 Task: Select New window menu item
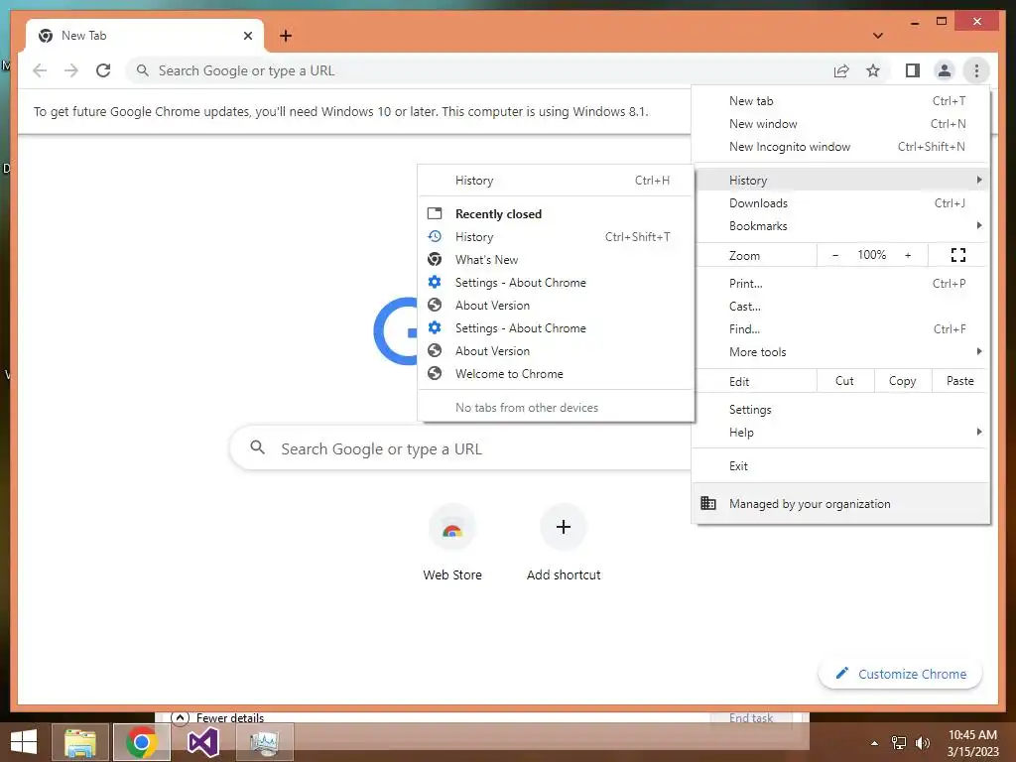coord(841,124)
